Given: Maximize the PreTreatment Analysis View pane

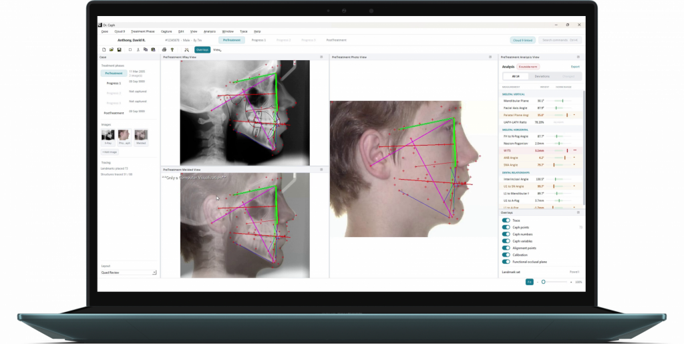Looking at the screenshot, I should [578, 57].
